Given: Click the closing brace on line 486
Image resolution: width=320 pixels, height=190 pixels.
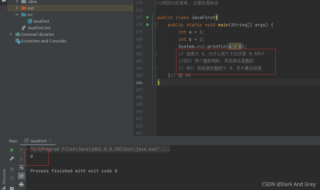Looking at the screenshot, I should pyautogui.click(x=159, y=83).
